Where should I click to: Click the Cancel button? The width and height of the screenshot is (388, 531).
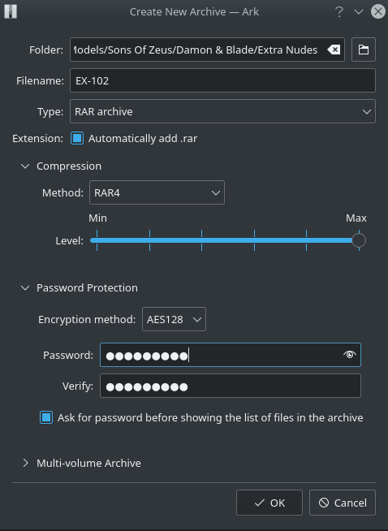(x=343, y=503)
